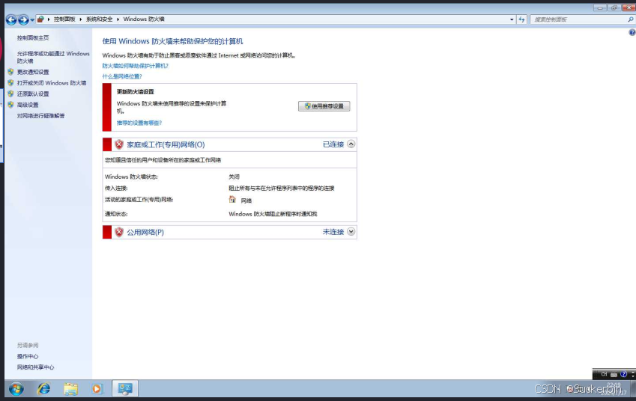Open the Windows Start orb
The width and height of the screenshot is (636, 401).
pyautogui.click(x=16, y=389)
